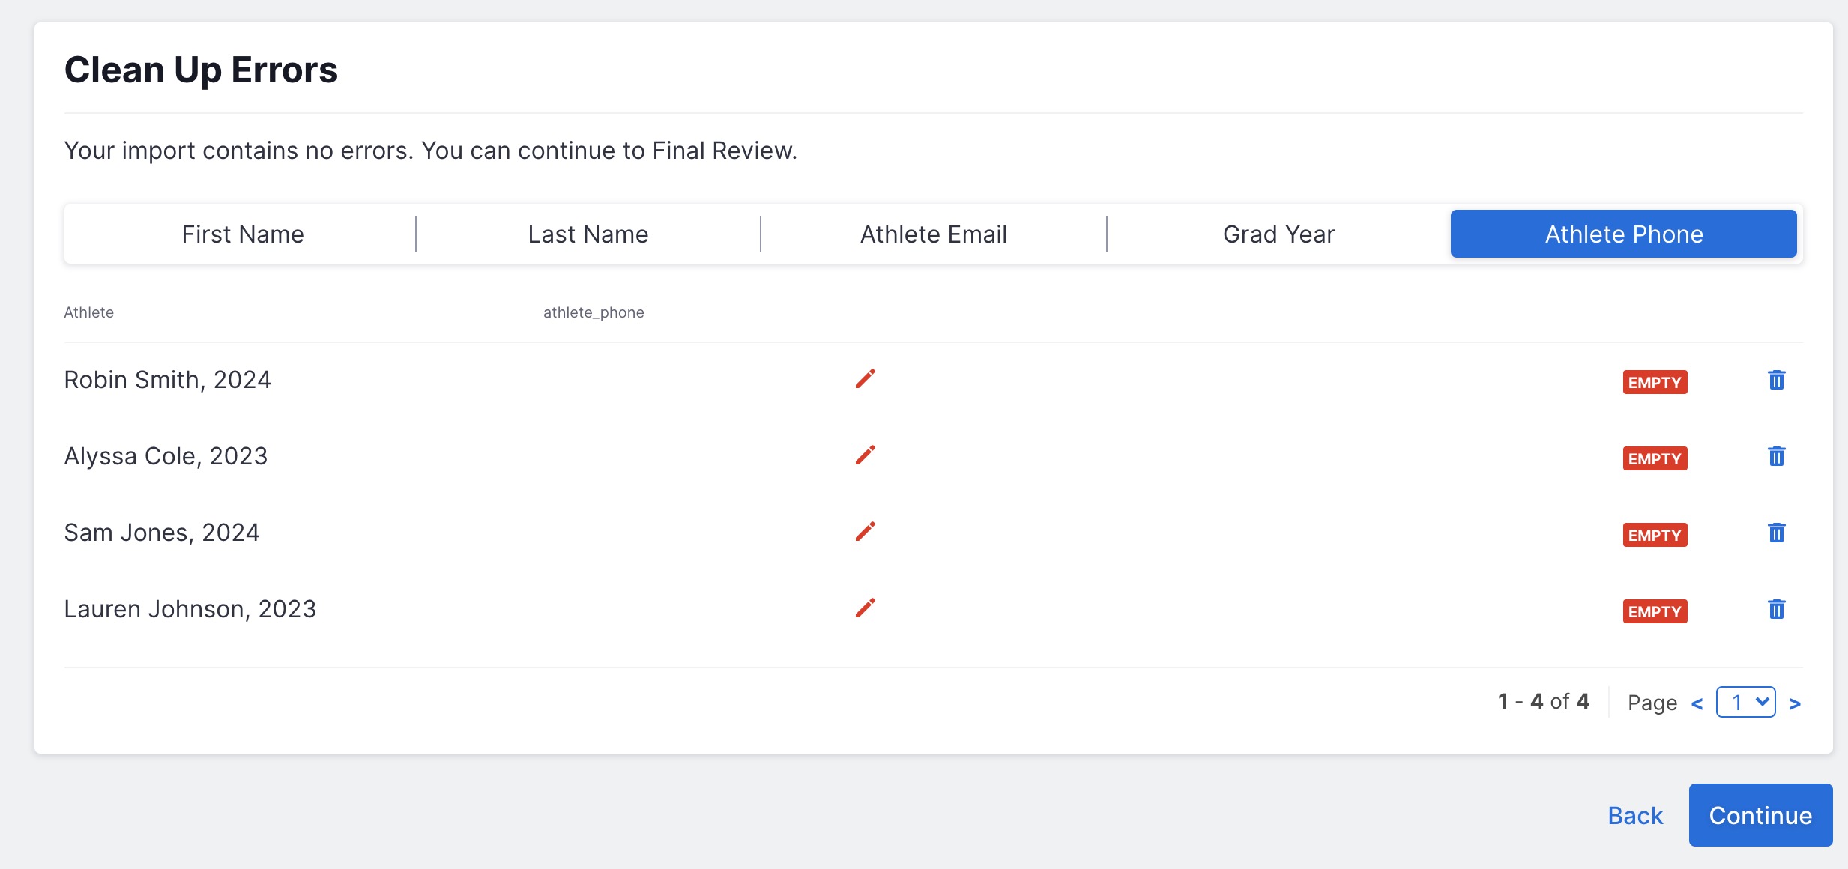Go to the next page arrow
The height and width of the screenshot is (869, 1848).
[x=1795, y=704]
